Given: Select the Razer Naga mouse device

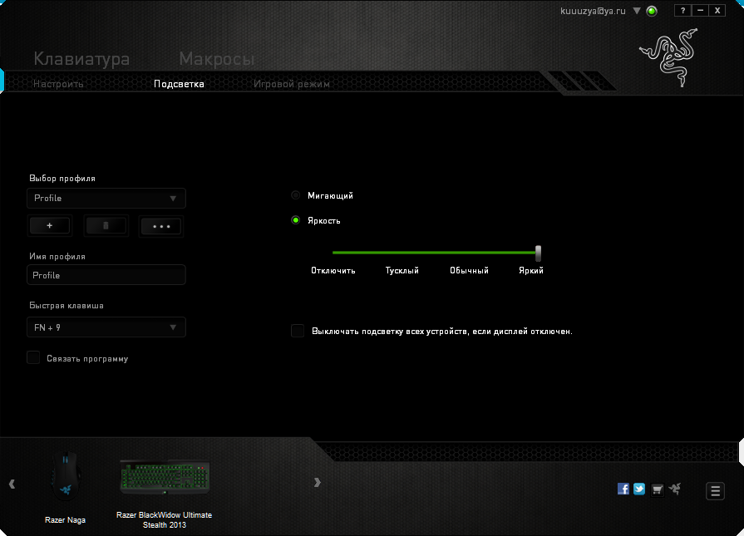Looking at the screenshot, I should click(66, 488).
